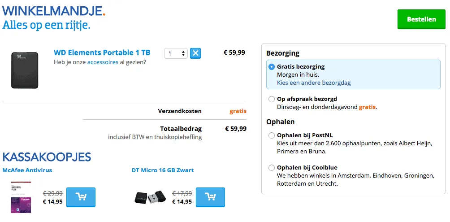Viewport: 450px width, 222px height.
Task: Open DT Micro 16 GB Zwart link
Action: point(163,170)
